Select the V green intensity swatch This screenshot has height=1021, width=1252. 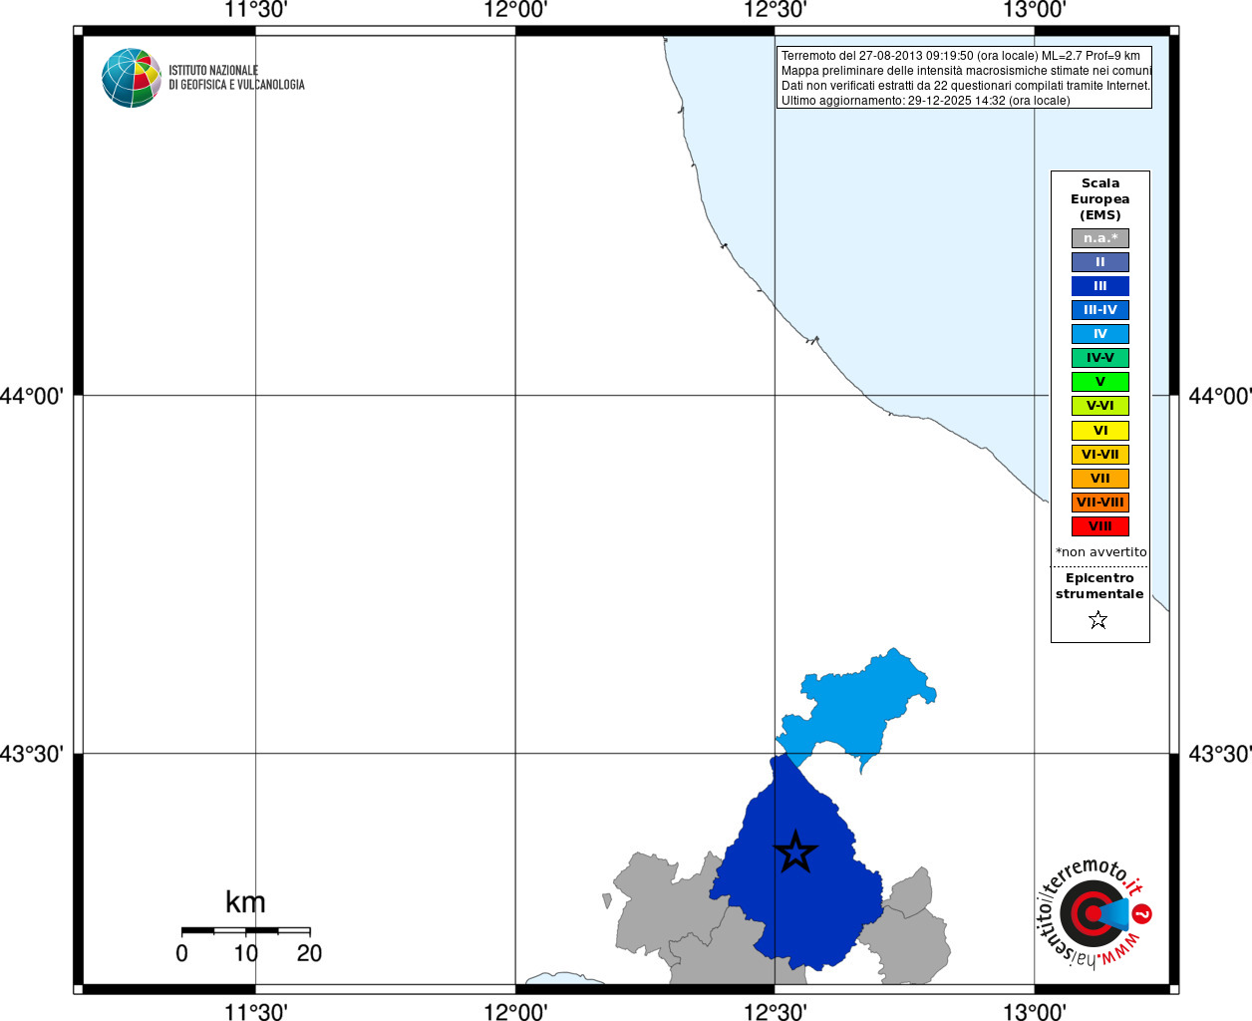pos(1100,382)
